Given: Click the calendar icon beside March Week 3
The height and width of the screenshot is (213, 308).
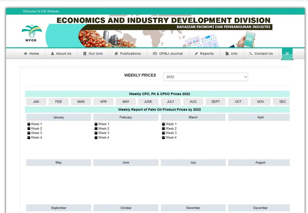Looking at the screenshot, I should 164,133.
